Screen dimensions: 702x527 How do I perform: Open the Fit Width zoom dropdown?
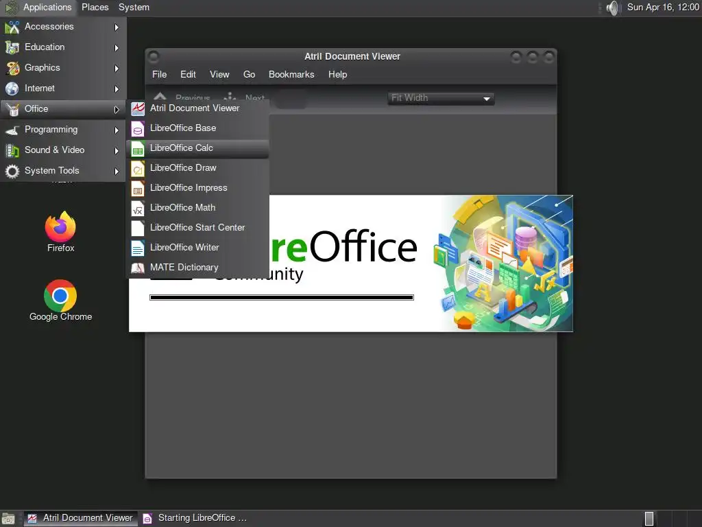pyautogui.click(x=441, y=98)
